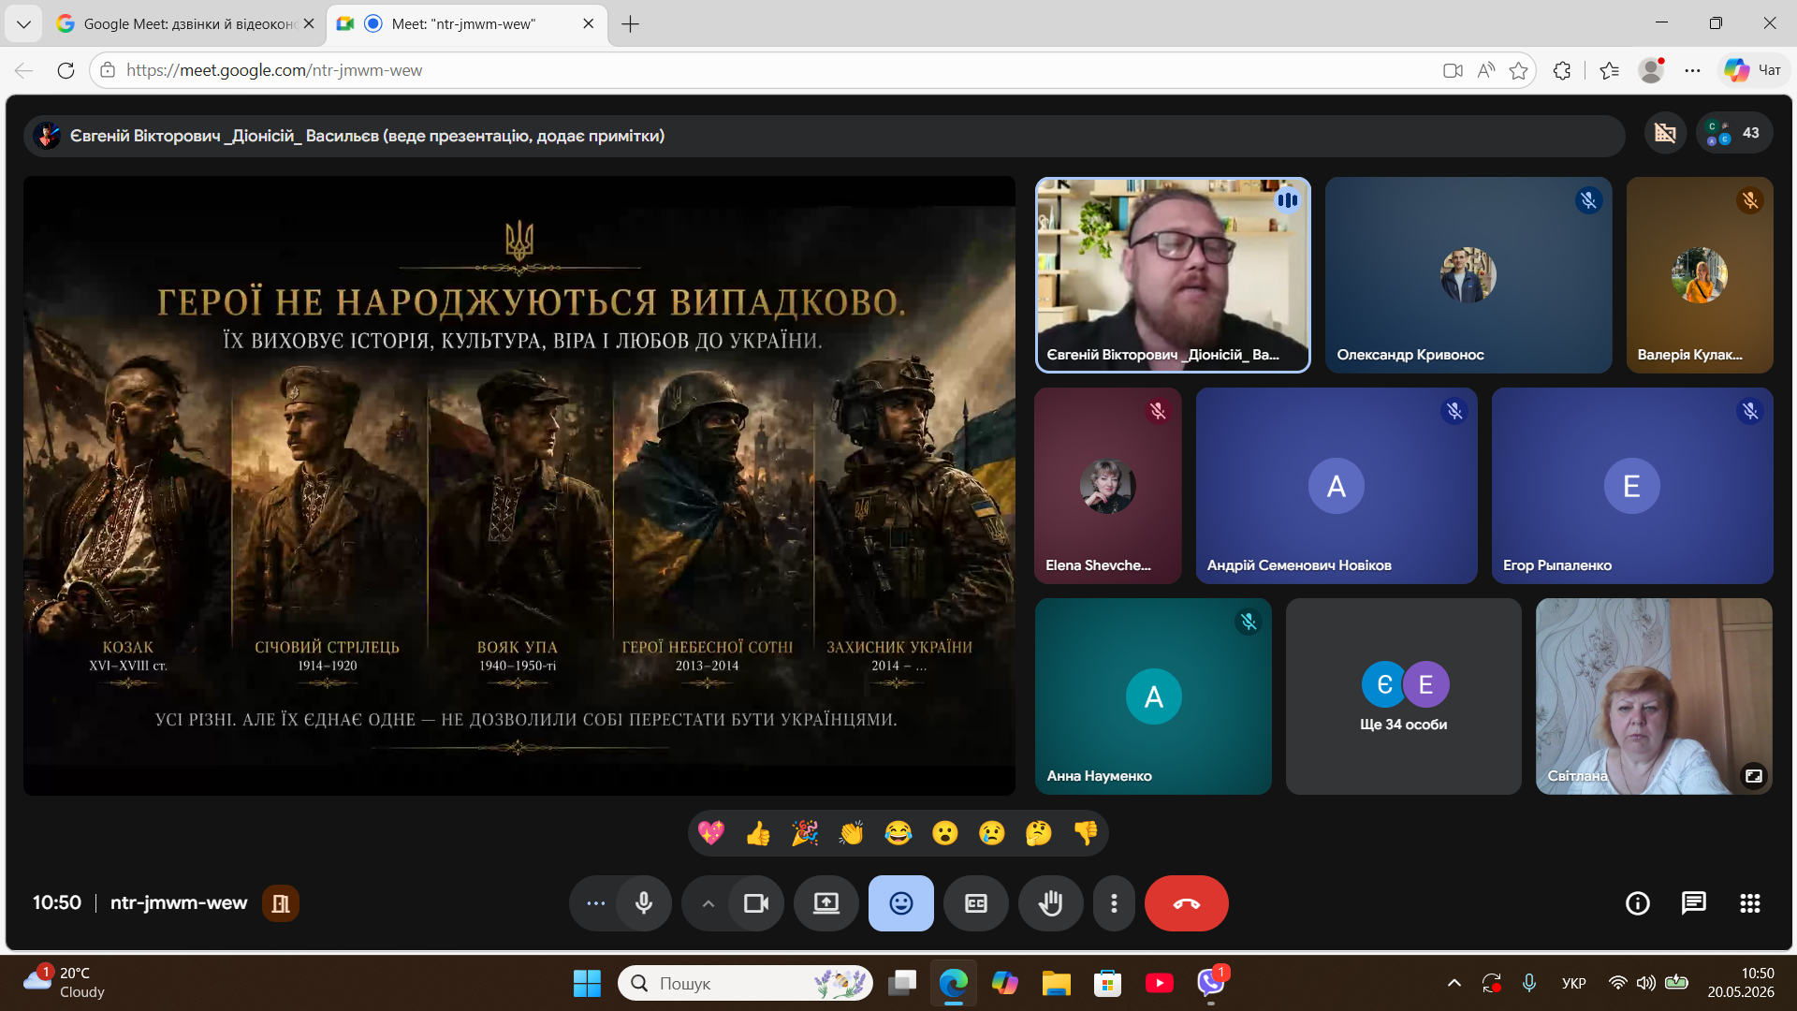Select Elena Shevche participant tile
The width and height of the screenshot is (1797, 1011).
click(1108, 486)
